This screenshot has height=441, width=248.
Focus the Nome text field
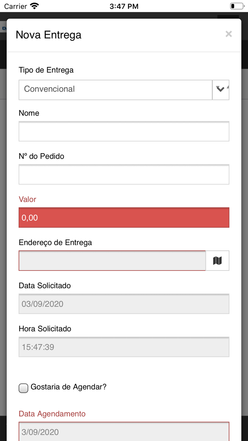(x=124, y=131)
